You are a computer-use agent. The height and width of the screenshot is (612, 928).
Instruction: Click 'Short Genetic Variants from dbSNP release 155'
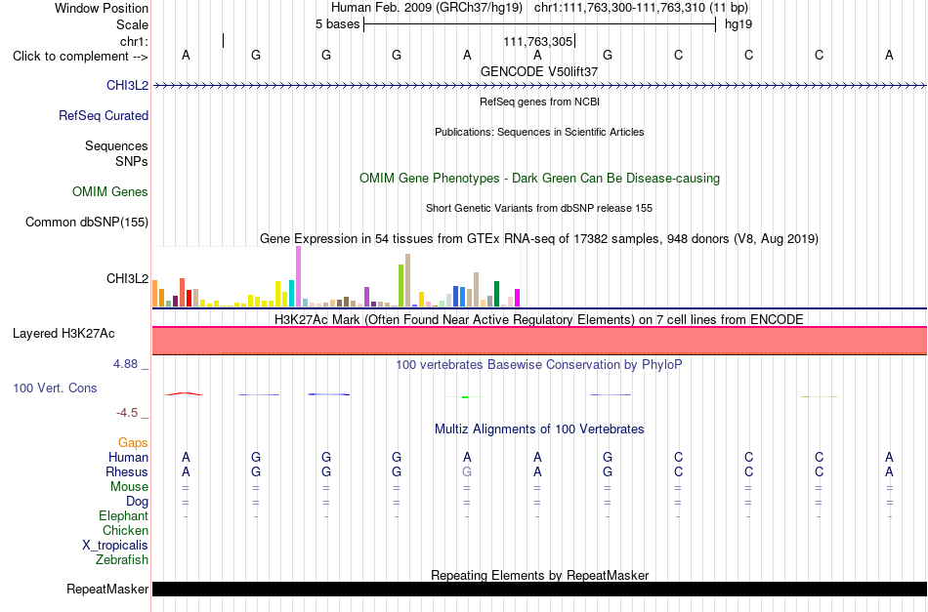(539, 208)
